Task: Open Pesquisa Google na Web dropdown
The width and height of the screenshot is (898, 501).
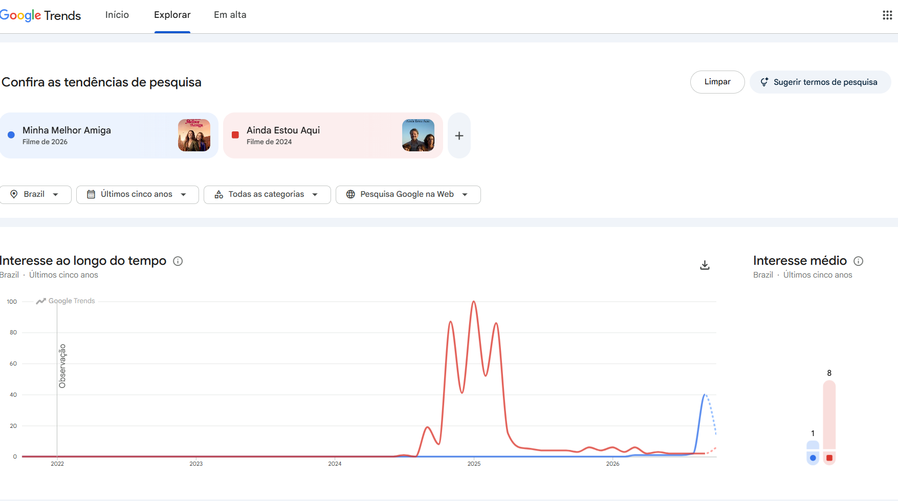Action: click(408, 194)
